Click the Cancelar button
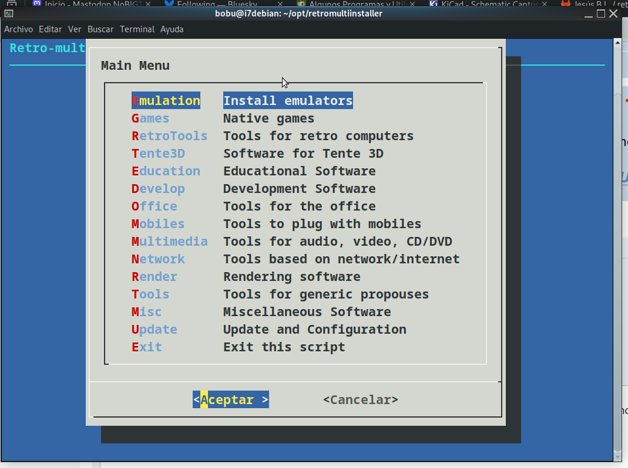This screenshot has height=468, width=628. [361, 399]
